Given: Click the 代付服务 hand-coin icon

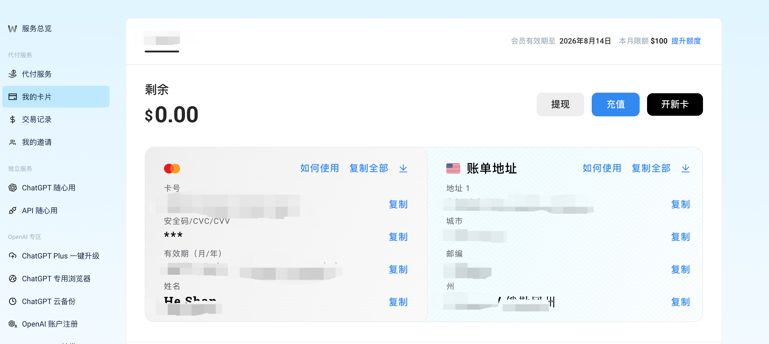Looking at the screenshot, I should [12, 74].
